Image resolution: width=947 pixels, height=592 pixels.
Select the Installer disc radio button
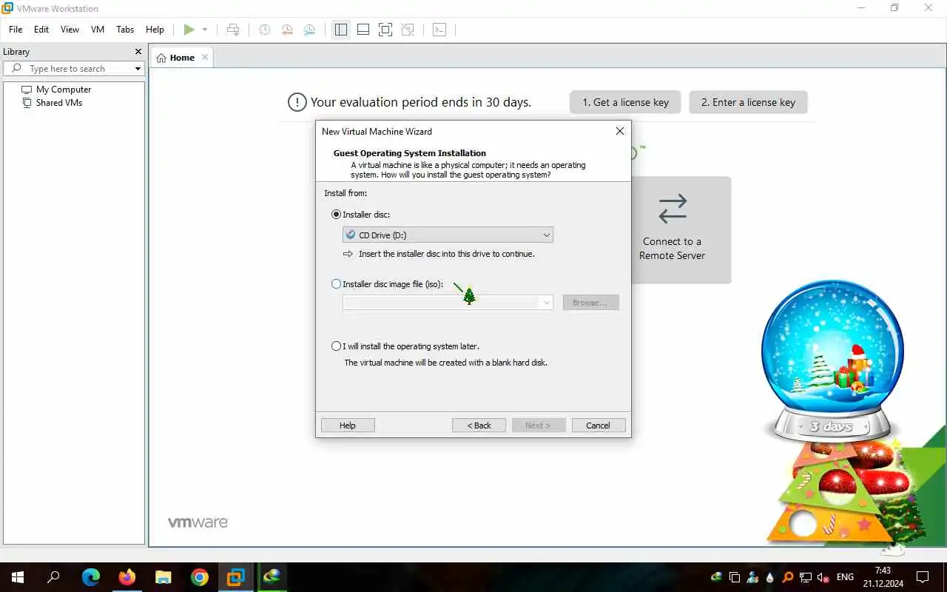coord(337,215)
